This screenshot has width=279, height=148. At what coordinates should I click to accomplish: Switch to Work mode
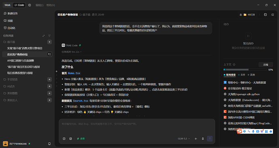point(7,5)
